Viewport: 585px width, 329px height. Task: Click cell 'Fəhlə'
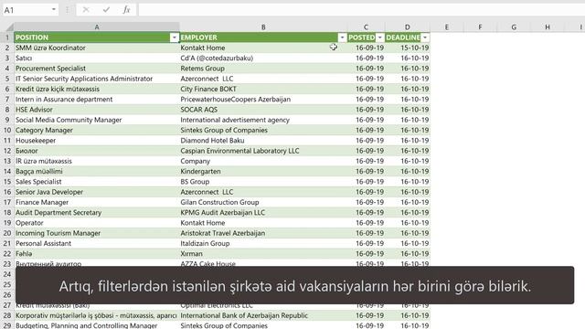97,254
